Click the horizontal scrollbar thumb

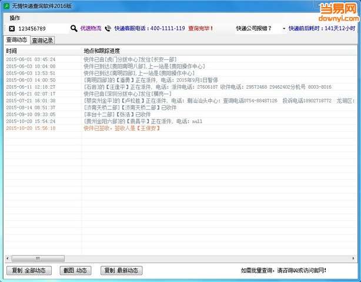click(x=38, y=258)
